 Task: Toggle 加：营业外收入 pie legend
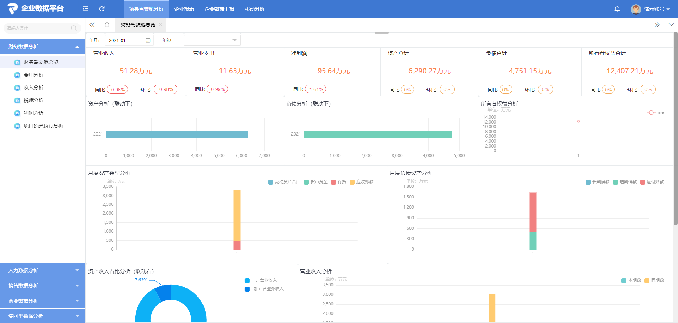point(264,289)
